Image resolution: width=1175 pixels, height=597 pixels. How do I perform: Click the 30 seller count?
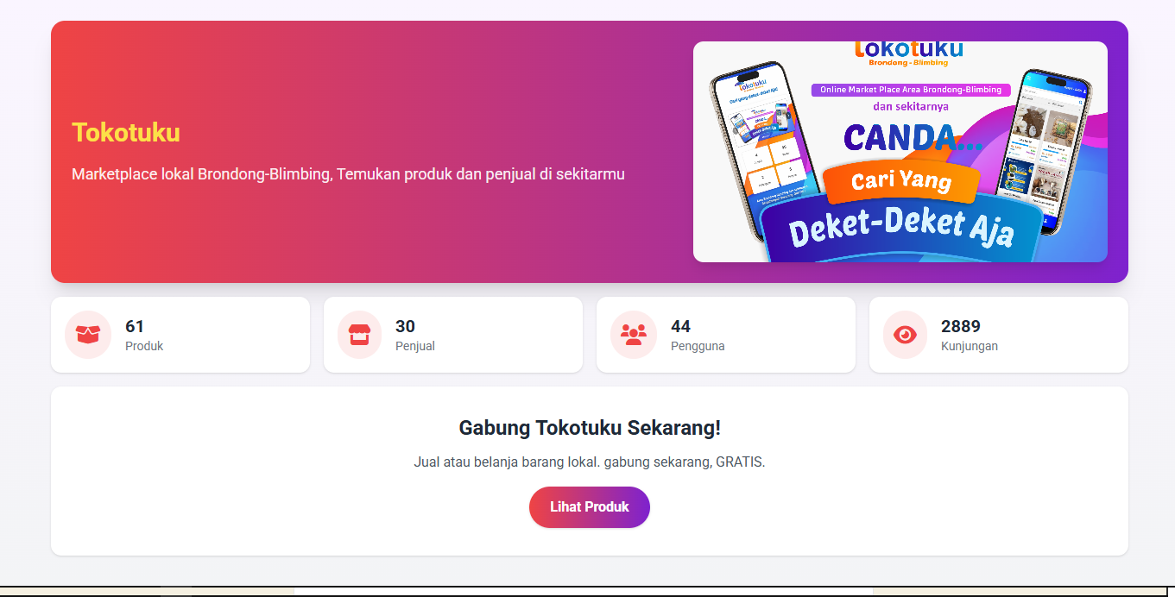pyautogui.click(x=405, y=326)
